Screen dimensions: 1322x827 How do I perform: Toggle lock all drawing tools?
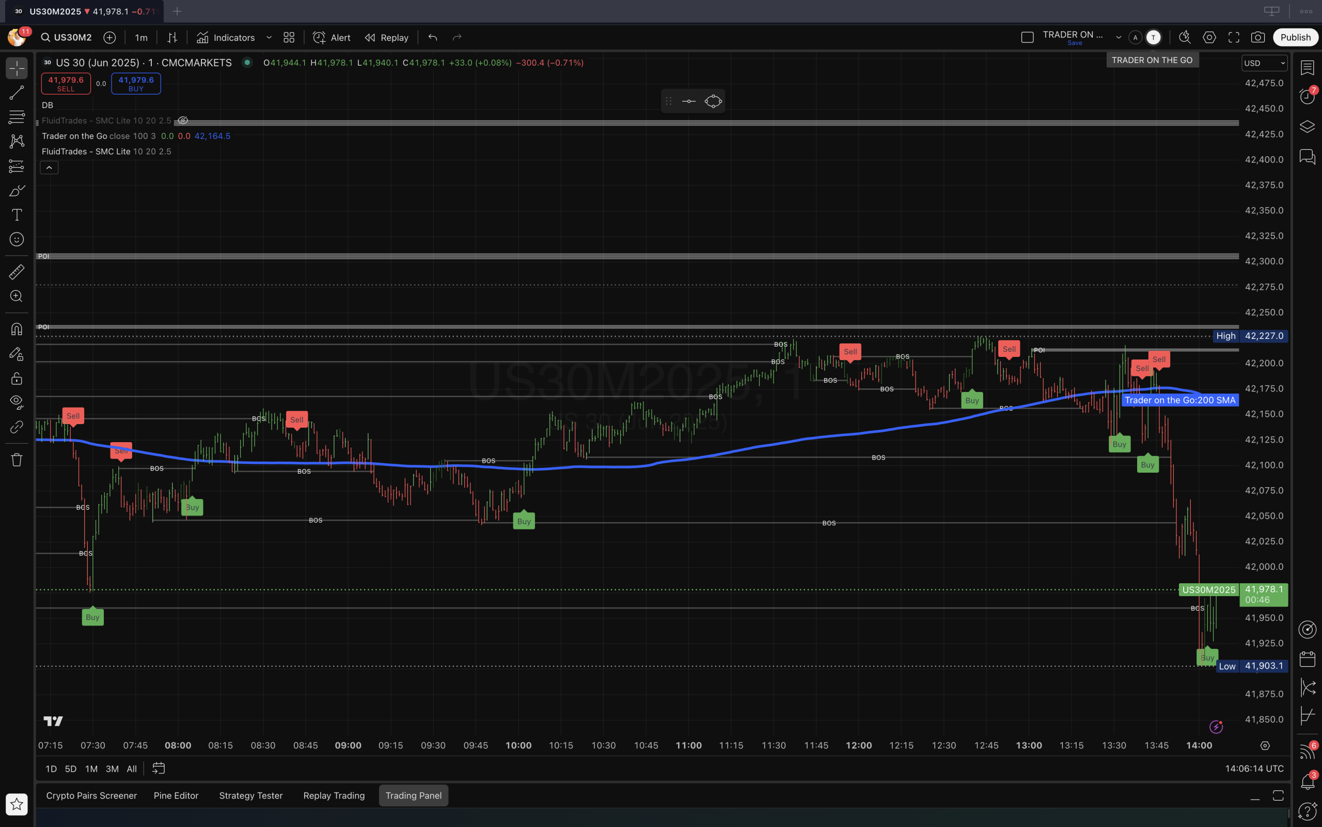click(x=17, y=378)
